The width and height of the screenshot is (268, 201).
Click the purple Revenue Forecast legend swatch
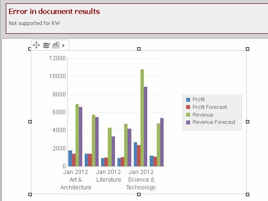[x=188, y=122]
